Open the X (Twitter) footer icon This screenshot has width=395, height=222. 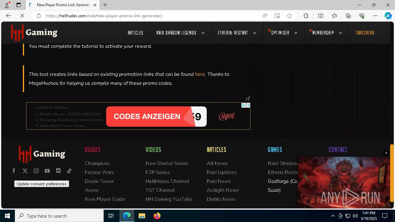coord(25,171)
